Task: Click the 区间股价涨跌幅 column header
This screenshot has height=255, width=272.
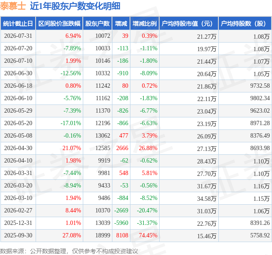Action: click(59, 24)
